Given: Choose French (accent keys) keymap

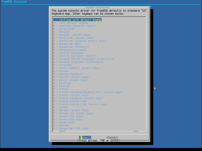Looking at the screenshot, I should click(x=71, y=95).
